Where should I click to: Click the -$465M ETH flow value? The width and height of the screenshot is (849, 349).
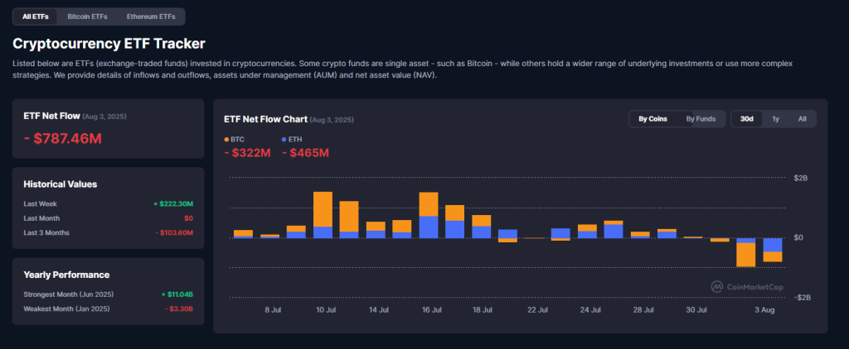[x=305, y=153]
